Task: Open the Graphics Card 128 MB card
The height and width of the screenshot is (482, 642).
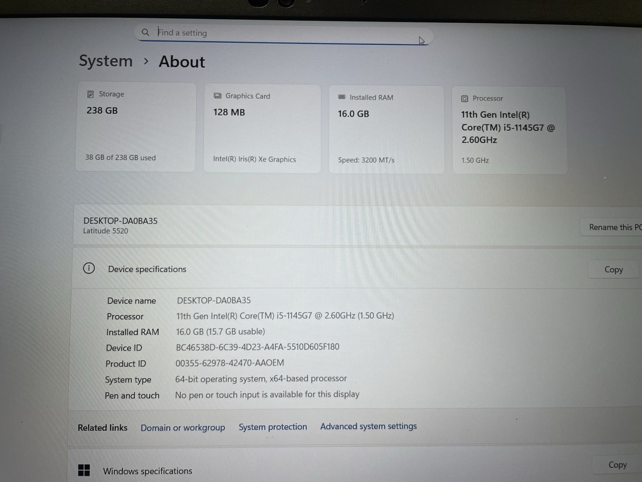Action: point(262,129)
